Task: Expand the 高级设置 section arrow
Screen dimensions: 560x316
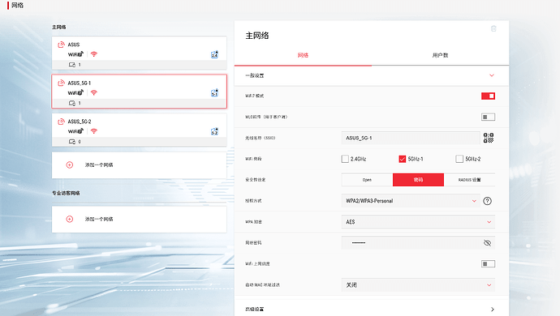Action: [493, 310]
